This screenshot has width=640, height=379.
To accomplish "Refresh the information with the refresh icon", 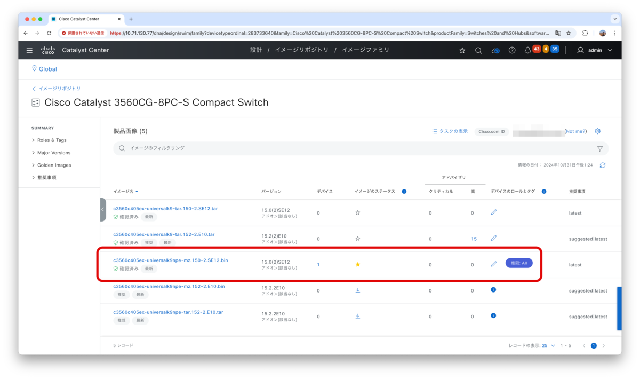I will [x=603, y=165].
